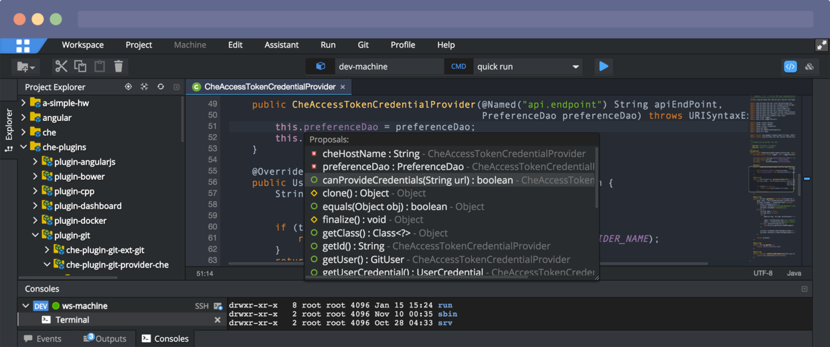The height and width of the screenshot is (347, 830).
Task: Open the Git menu
Action: click(363, 45)
